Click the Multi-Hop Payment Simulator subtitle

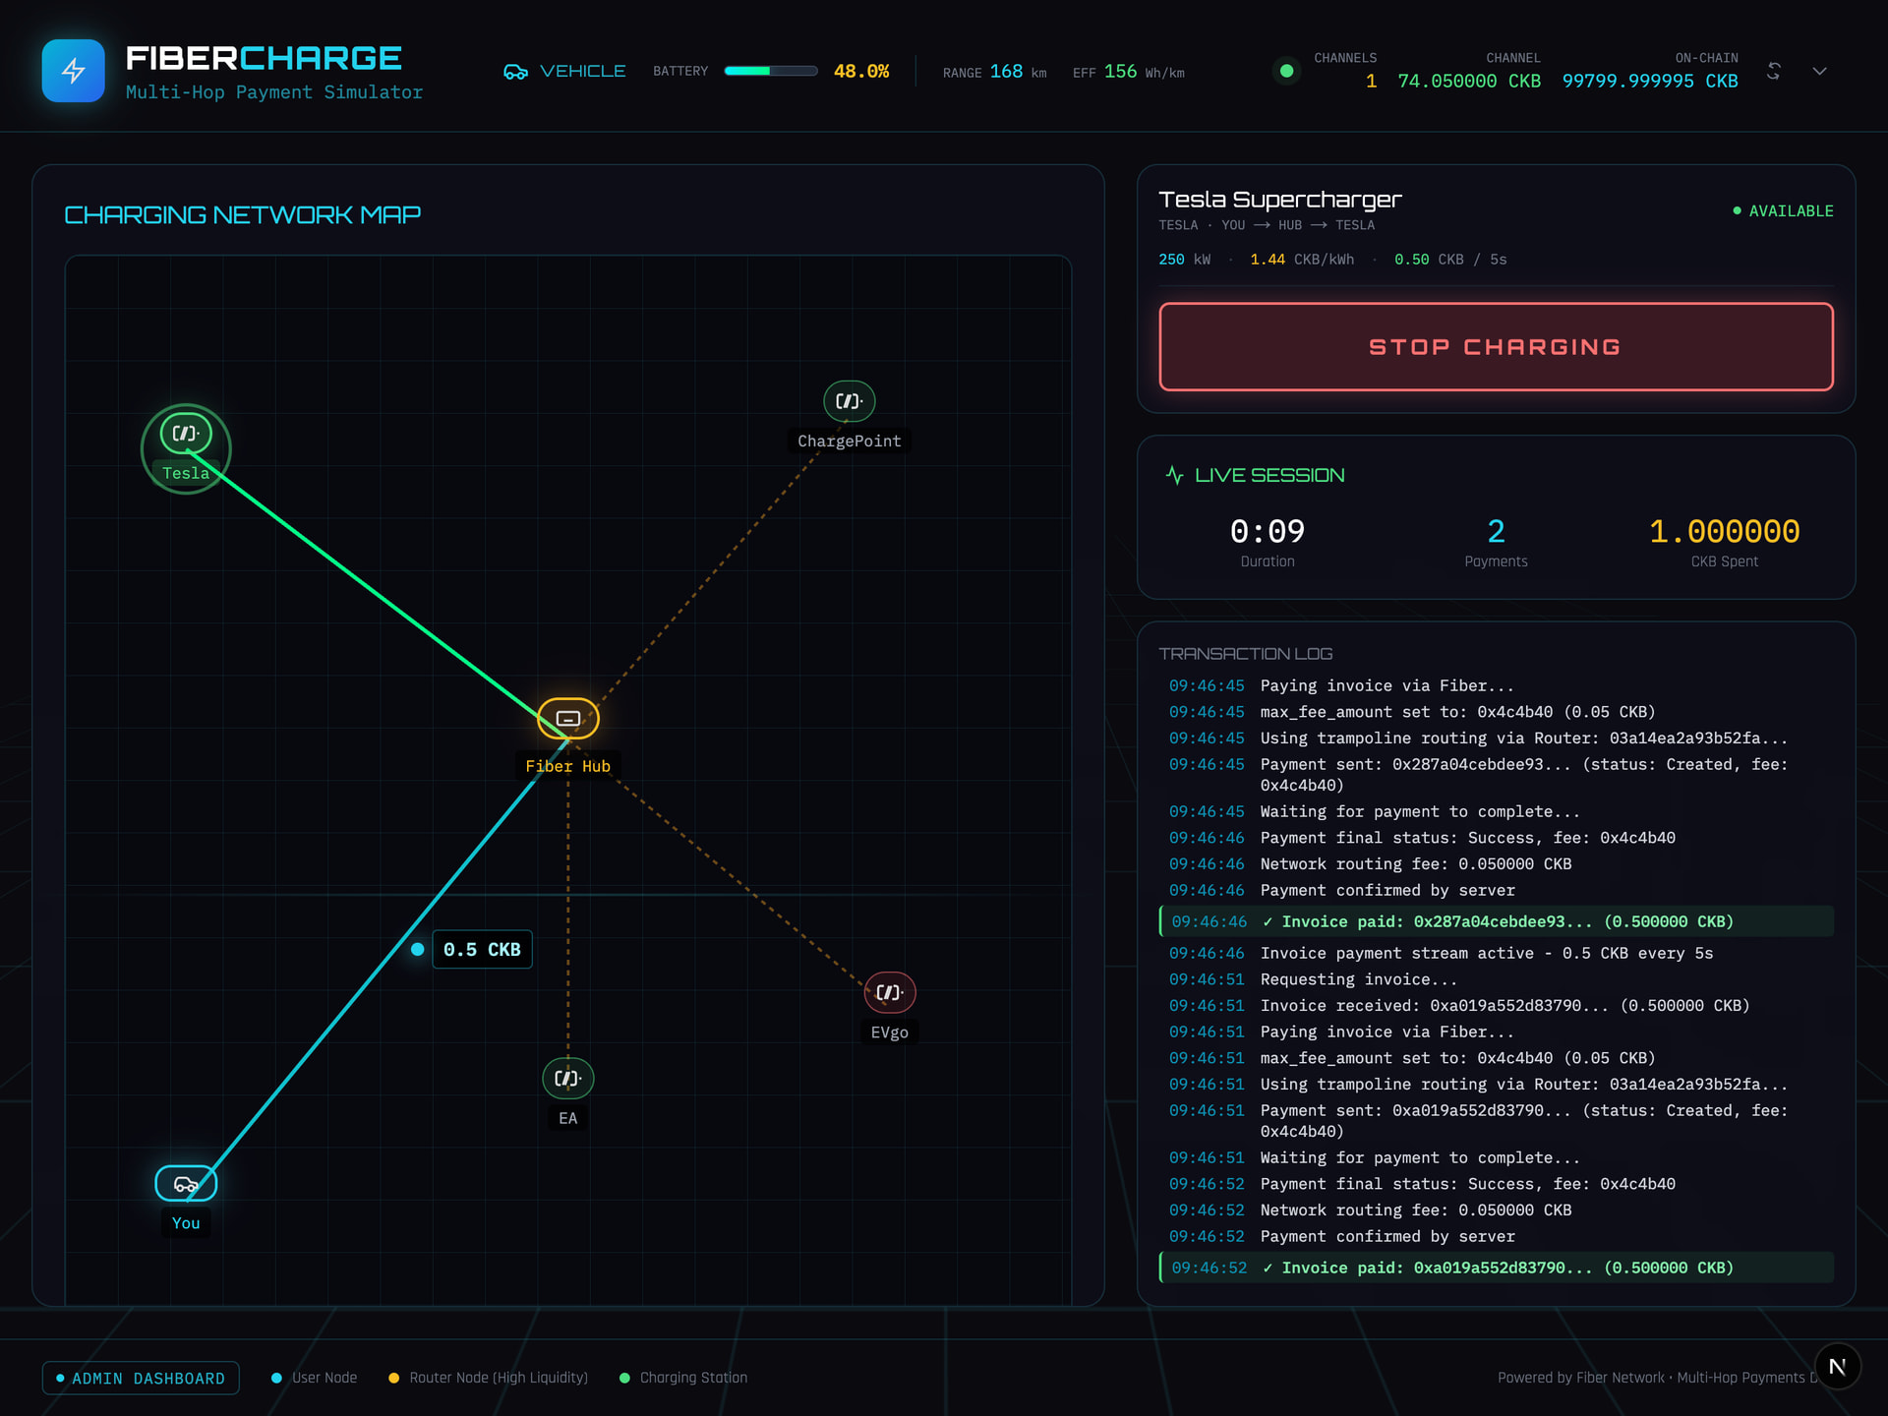(x=274, y=92)
